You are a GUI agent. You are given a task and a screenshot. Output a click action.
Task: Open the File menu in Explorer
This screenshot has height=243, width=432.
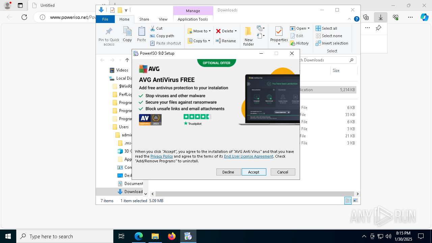pos(105,19)
